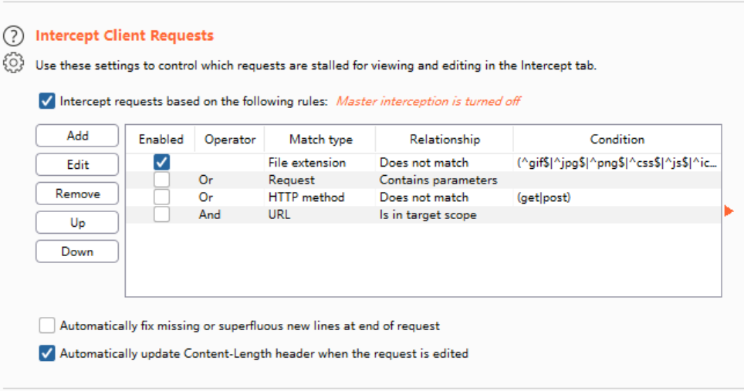Enable the URL in target scope rule
Image resolution: width=744 pixels, height=391 pixels.
tap(161, 214)
